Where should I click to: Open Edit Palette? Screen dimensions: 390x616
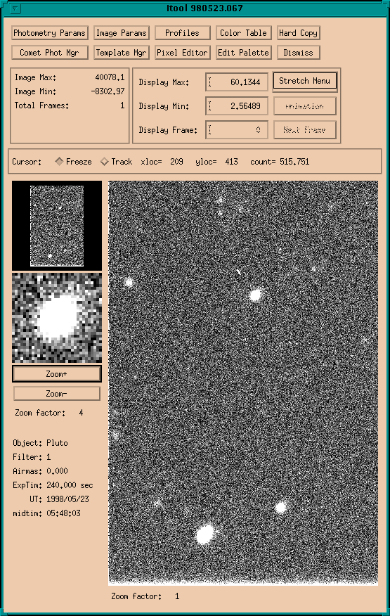tap(243, 53)
